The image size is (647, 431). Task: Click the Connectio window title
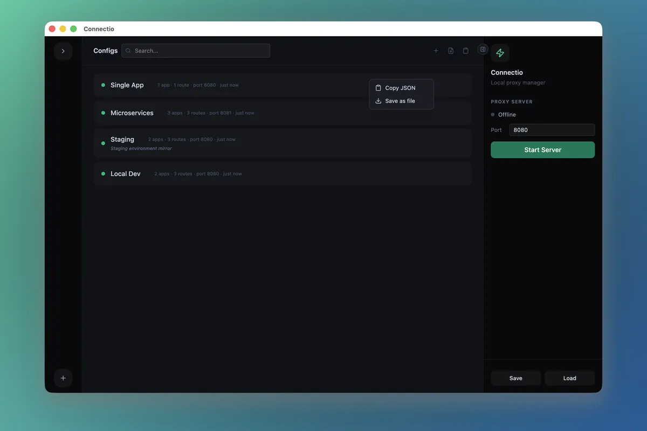99,29
